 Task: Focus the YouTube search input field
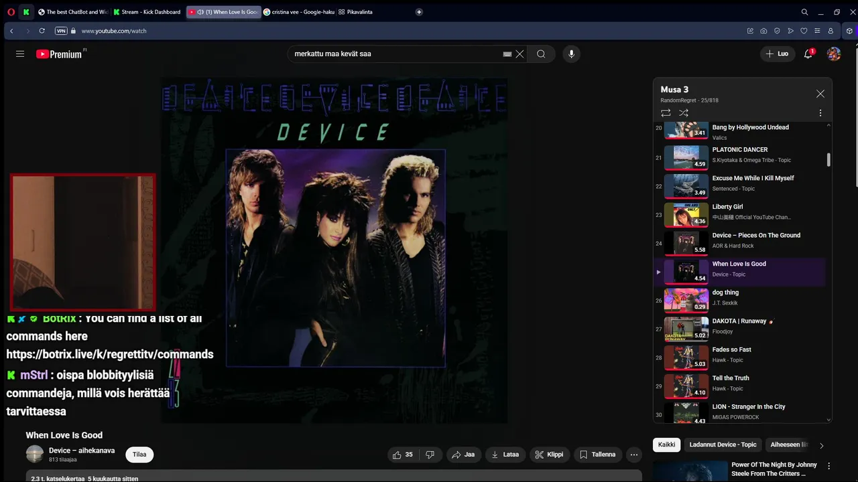(397, 54)
